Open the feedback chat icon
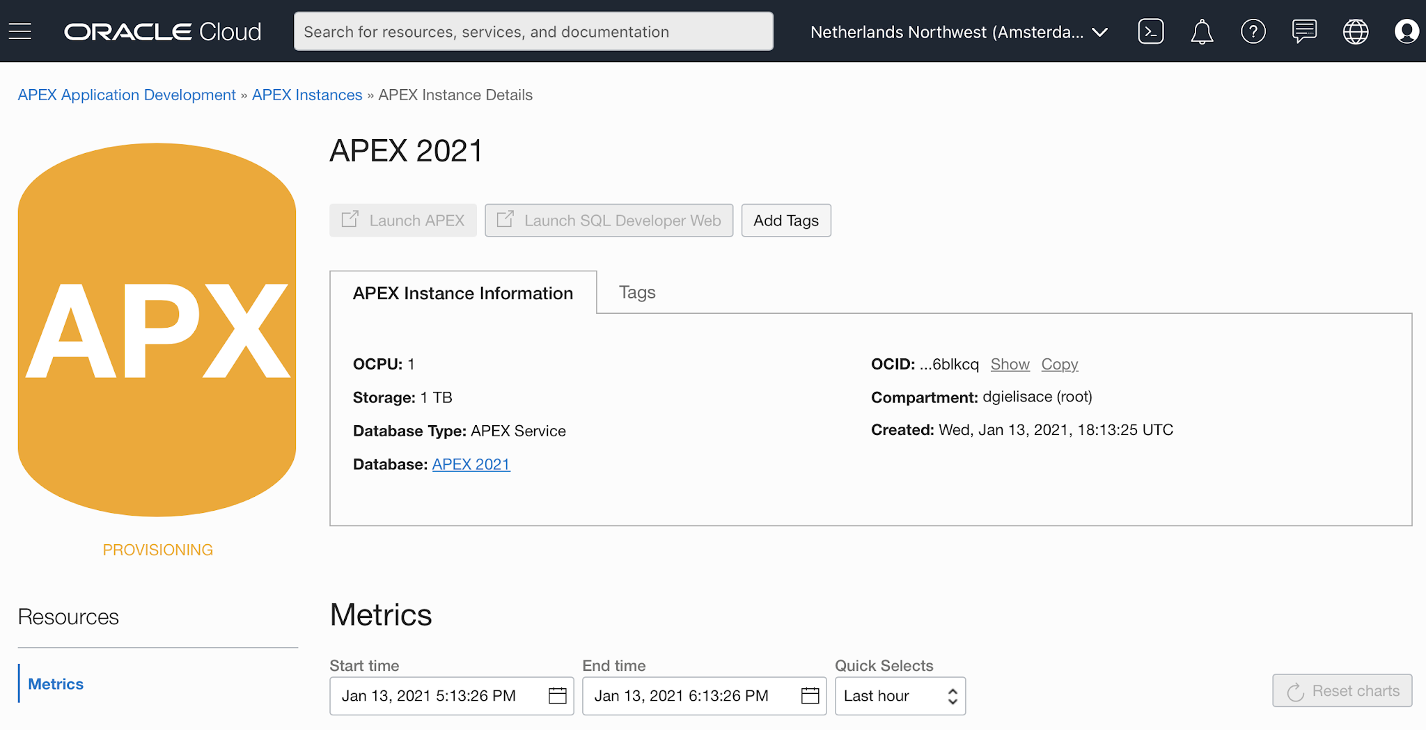Image resolution: width=1426 pixels, height=730 pixels. [1303, 31]
